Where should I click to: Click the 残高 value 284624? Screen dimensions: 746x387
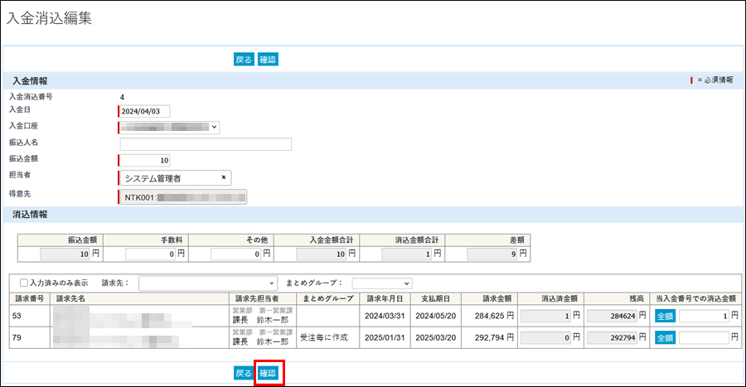pos(613,316)
